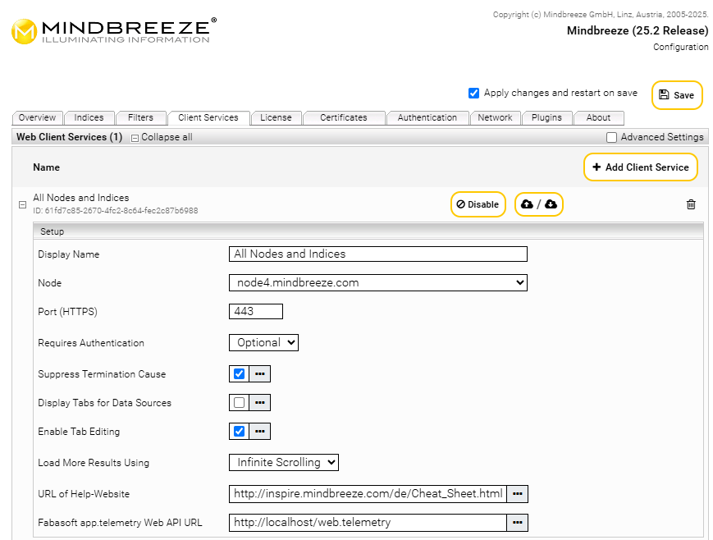Click the URL of Help-Website field

coord(368,493)
